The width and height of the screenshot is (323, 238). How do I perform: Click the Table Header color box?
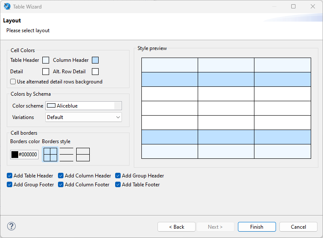coord(46,60)
